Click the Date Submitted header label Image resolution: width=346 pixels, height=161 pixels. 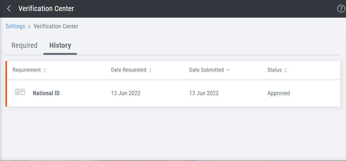coord(206,70)
